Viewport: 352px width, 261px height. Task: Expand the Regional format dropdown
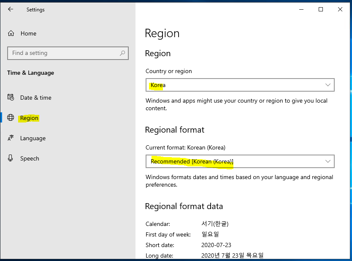point(240,161)
